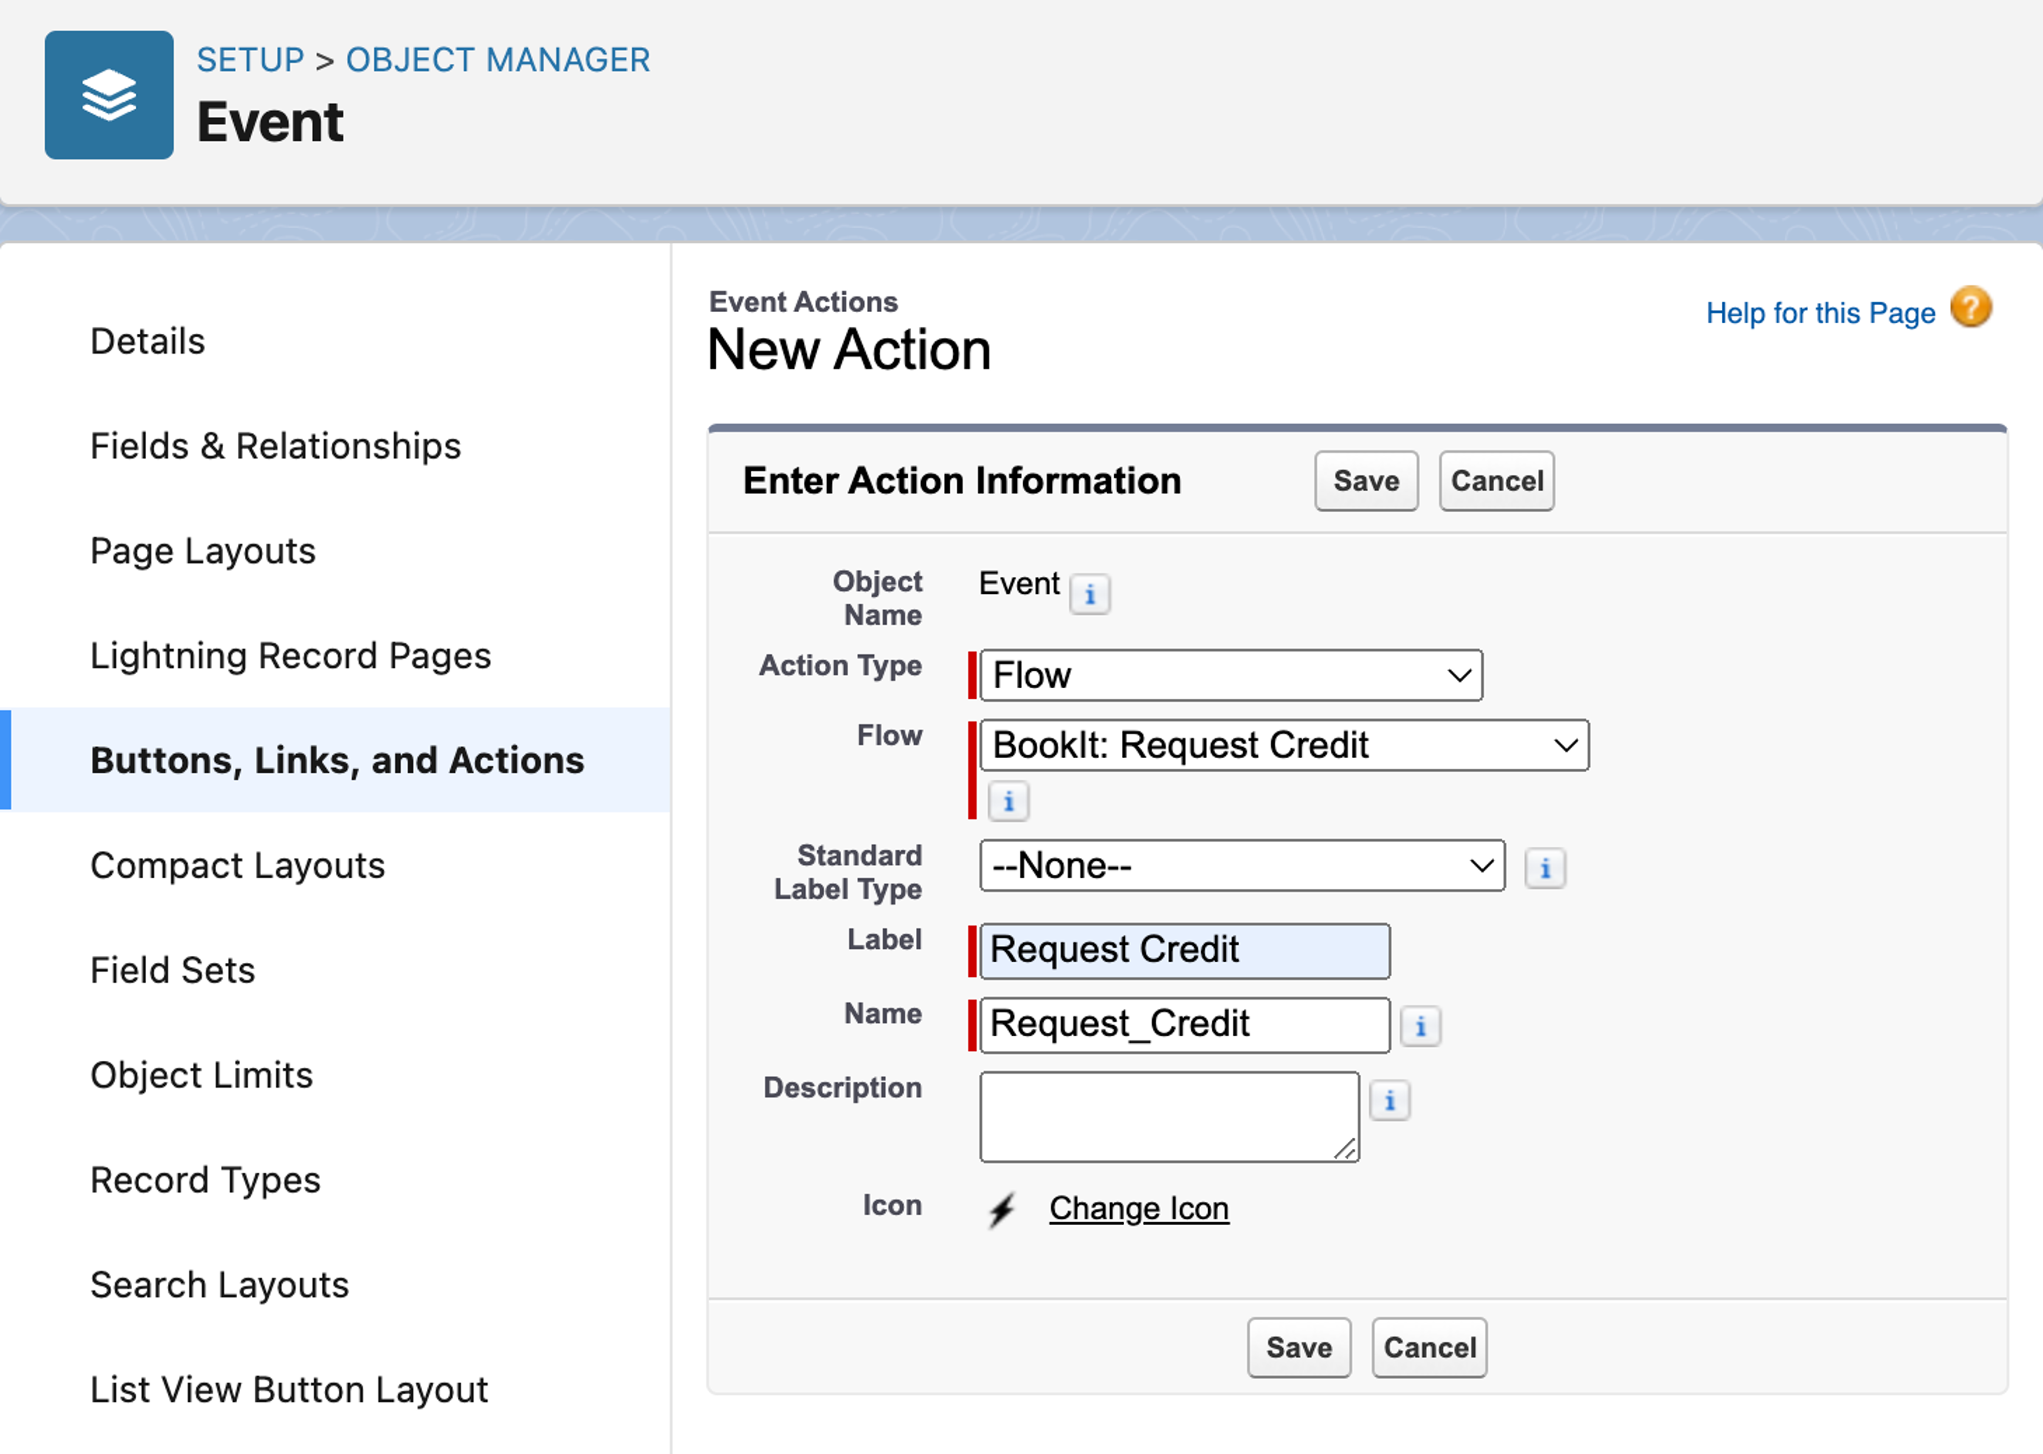Click info icon beside Description box
The width and height of the screenshot is (2043, 1454).
coord(1389,1100)
